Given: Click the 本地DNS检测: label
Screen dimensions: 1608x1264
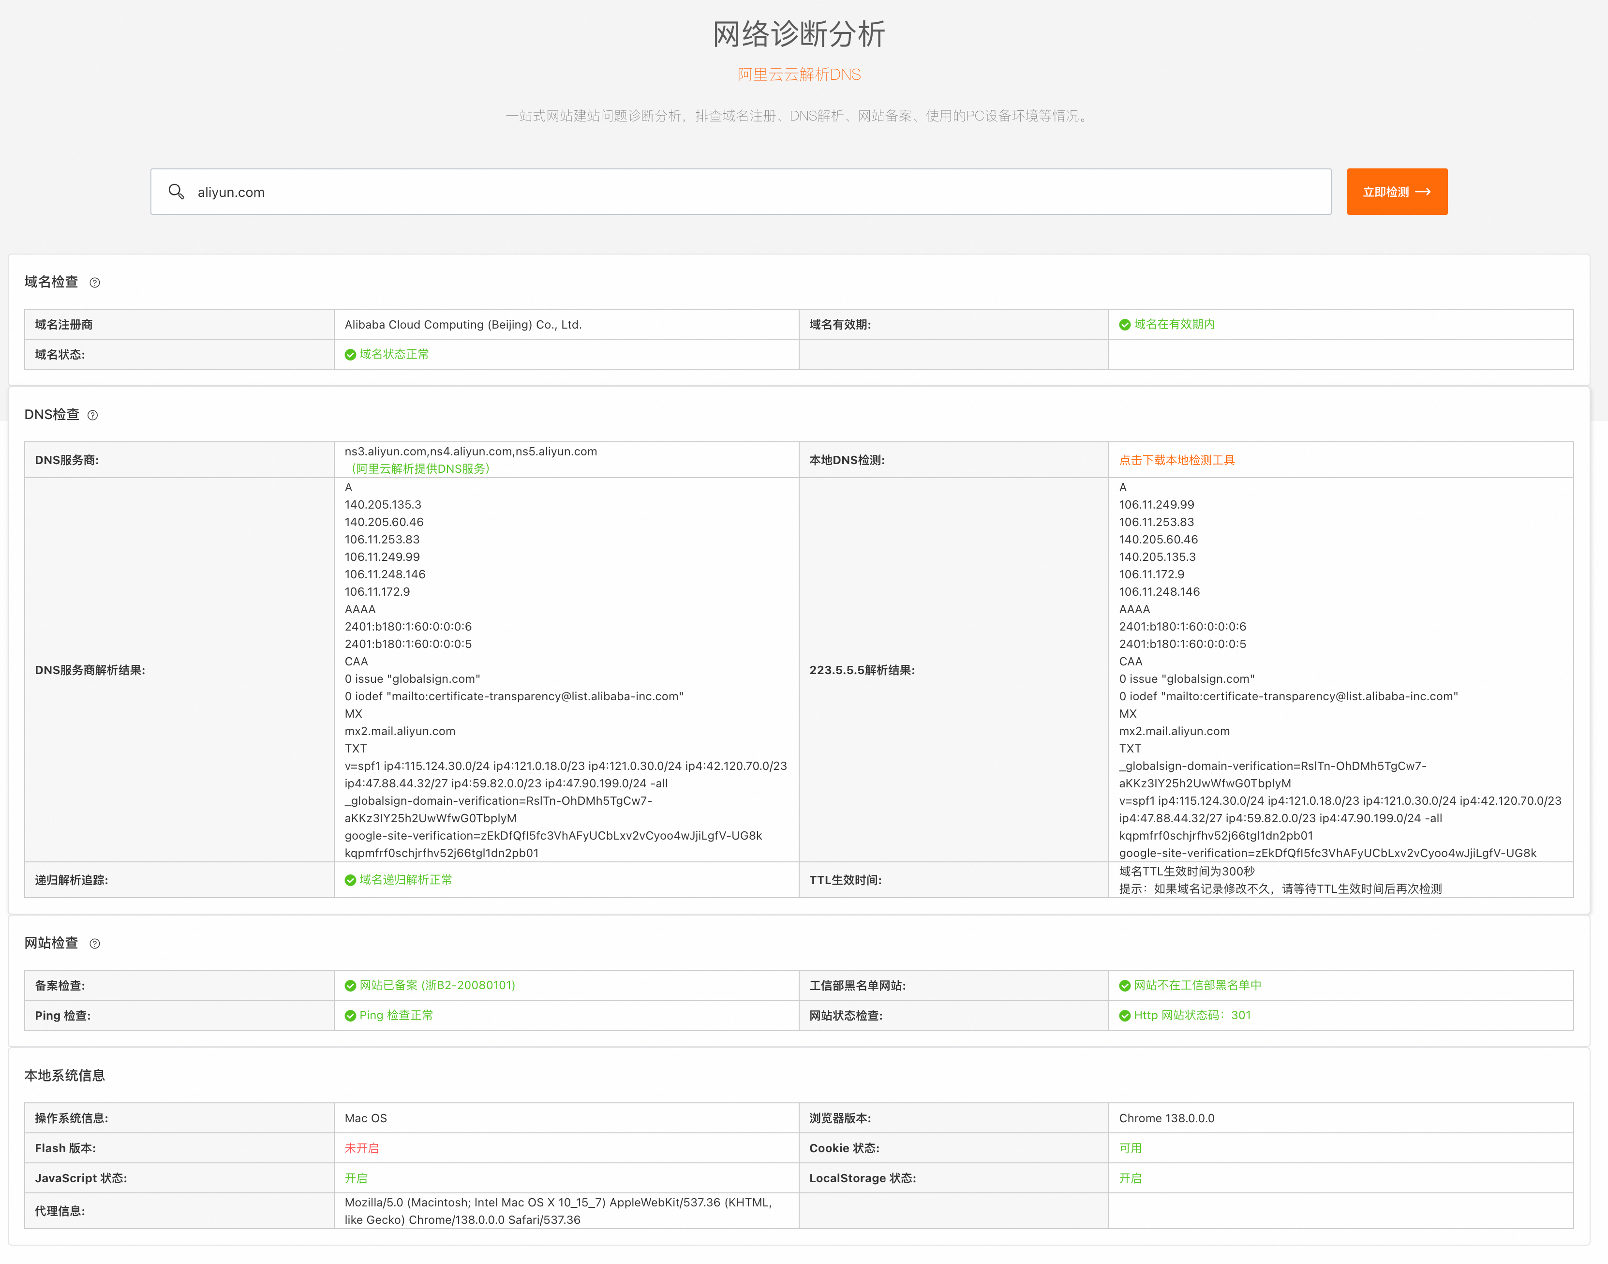Looking at the screenshot, I should [847, 460].
